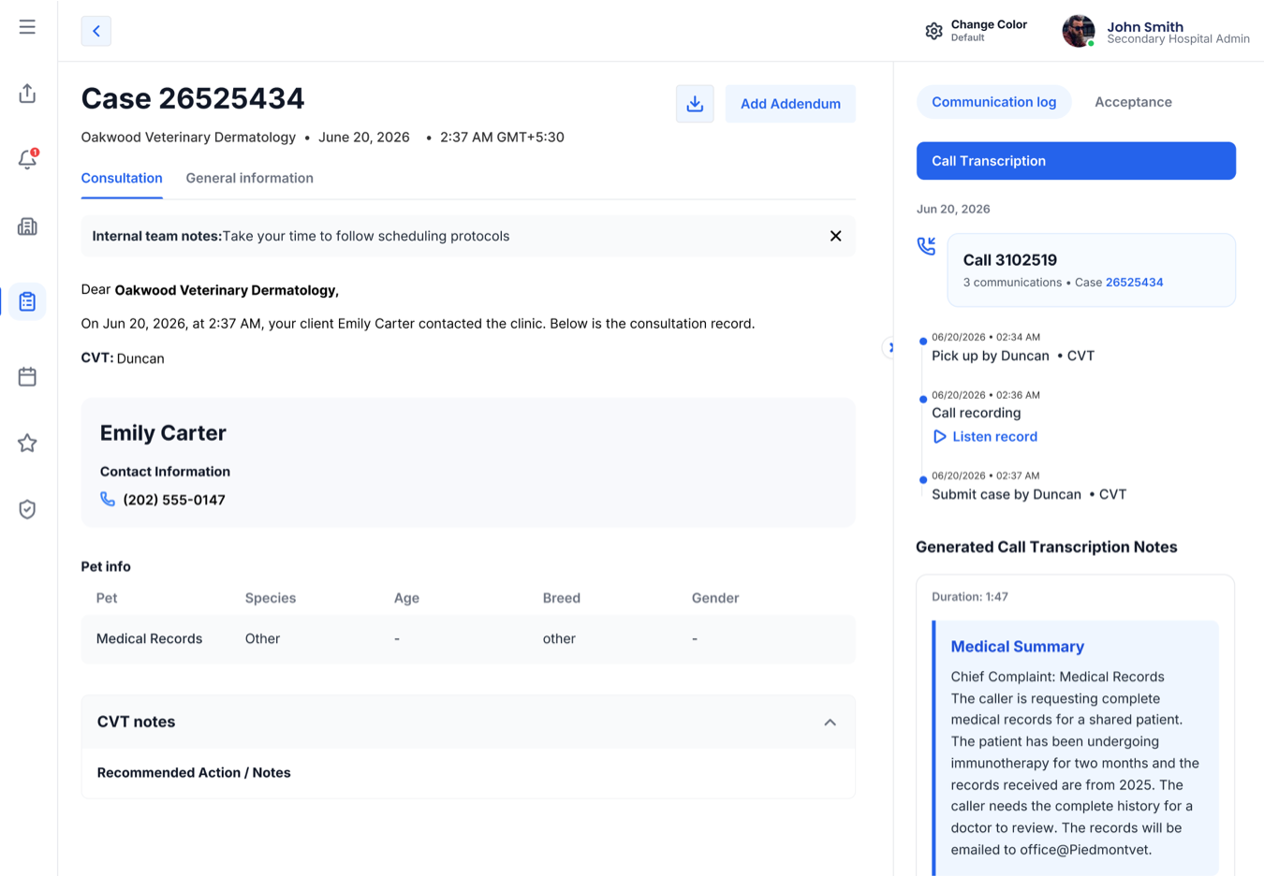The width and height of the screenshot is (1264, 876).
Task: Click the 'other' breed cell
Action: (x=559, y=638)
